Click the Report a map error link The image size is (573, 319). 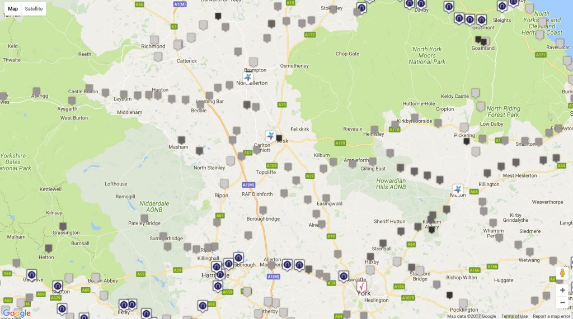click(551, 316)
